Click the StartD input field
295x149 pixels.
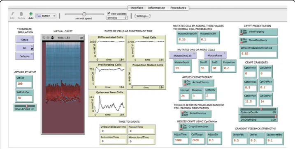coord(204,68)
